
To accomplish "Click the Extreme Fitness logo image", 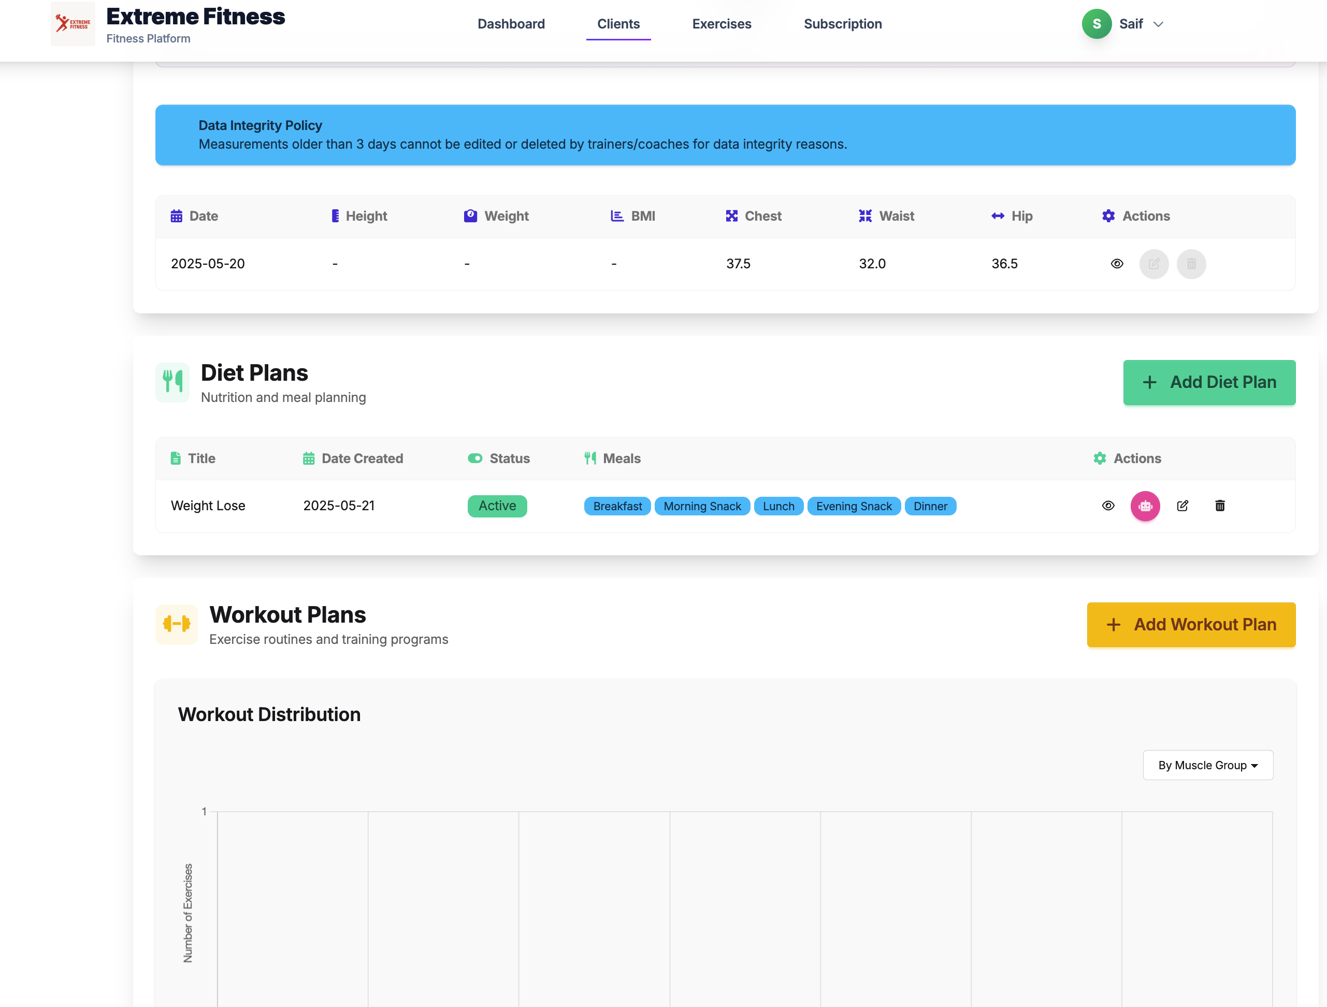I will [73, 24].
